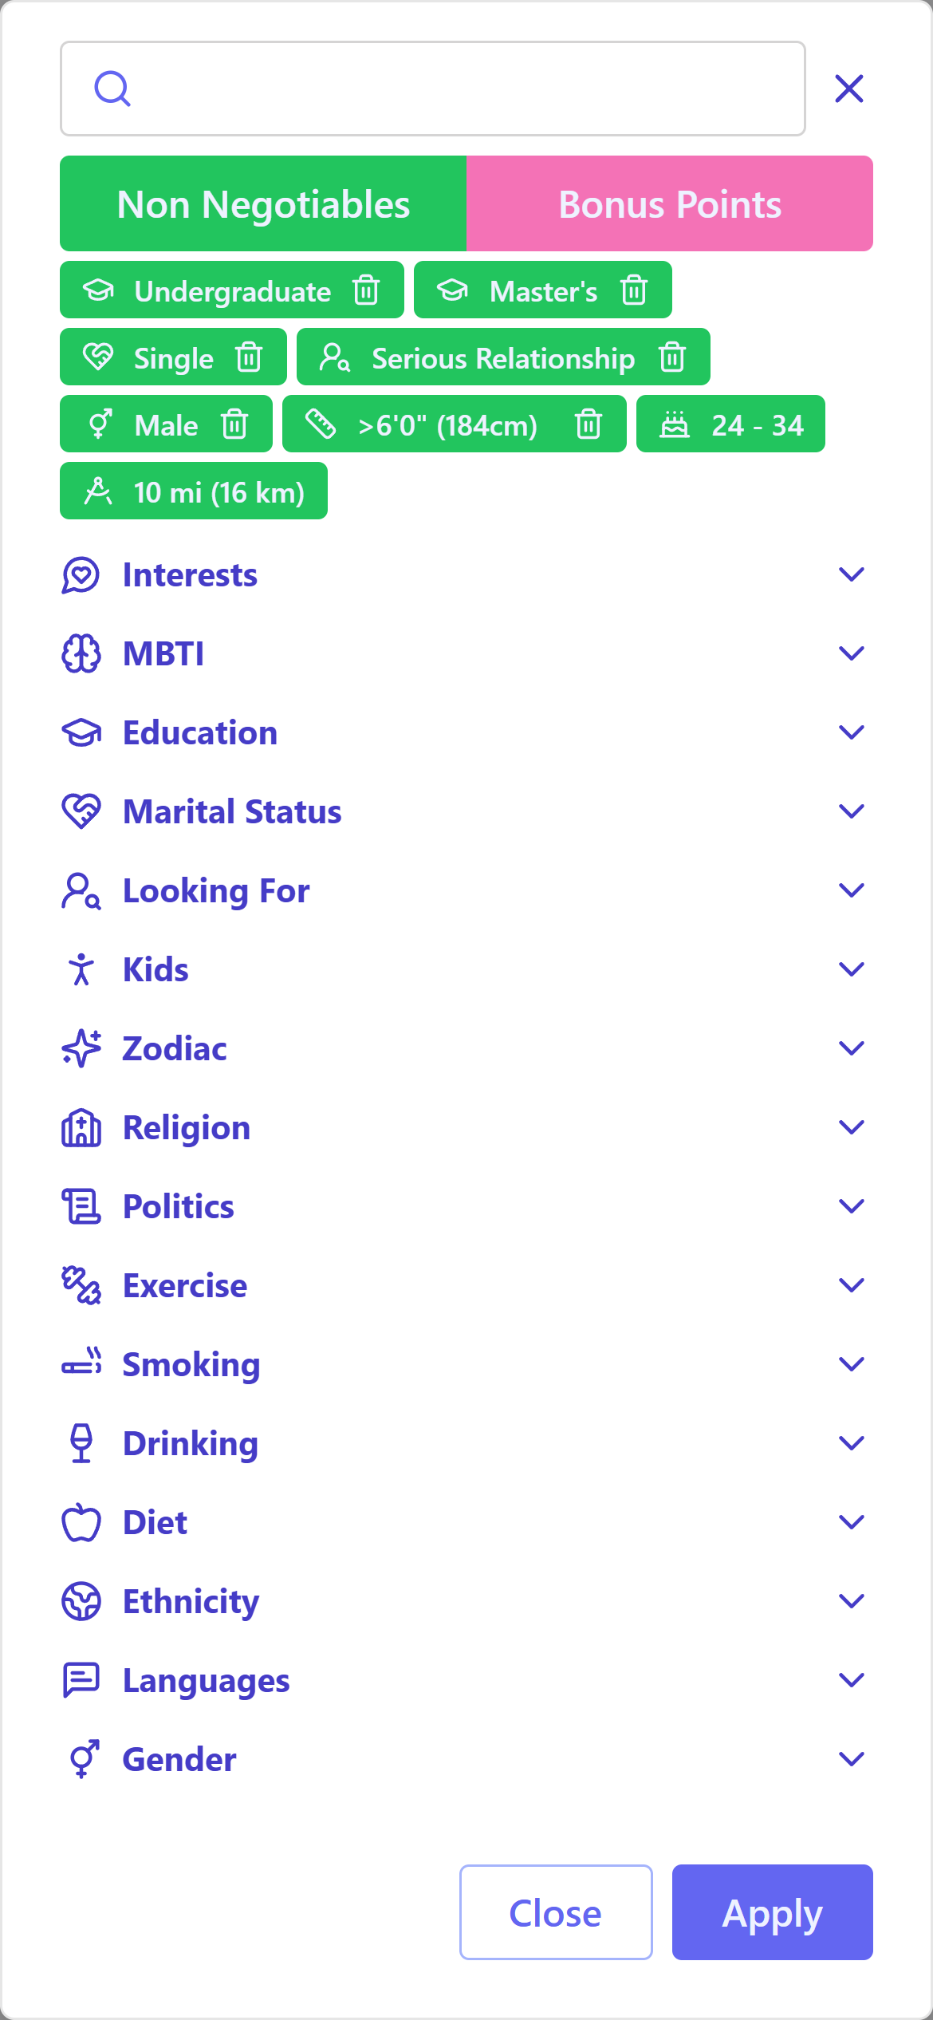Open the Smoking options chevron

(852, 1365)
